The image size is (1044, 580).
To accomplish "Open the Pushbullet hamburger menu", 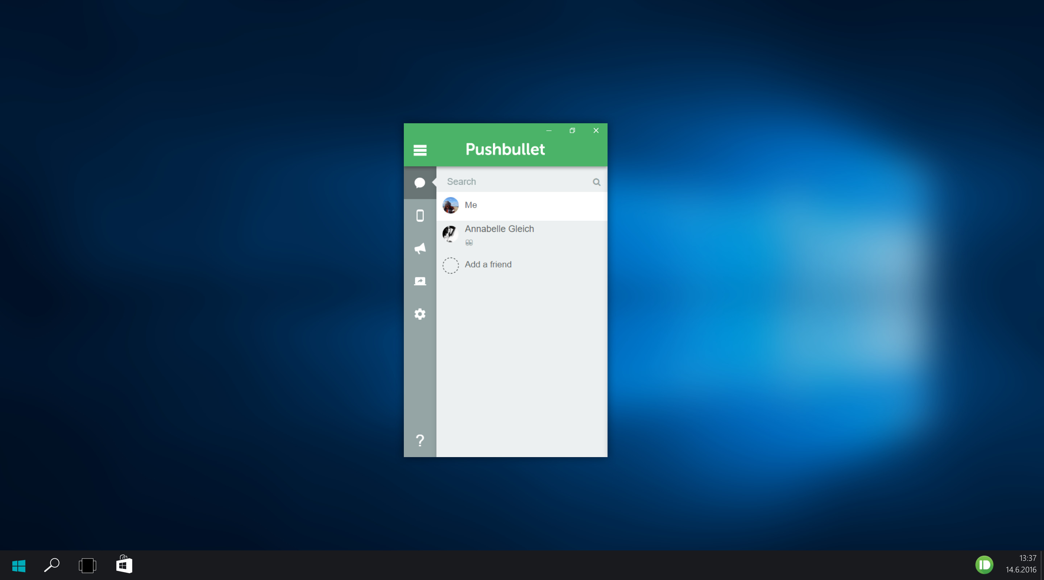I will pyautogui.click(x=420, y=150).
